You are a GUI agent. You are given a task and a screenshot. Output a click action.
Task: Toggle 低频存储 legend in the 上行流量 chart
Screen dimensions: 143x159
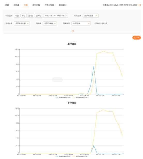(80, 97)
